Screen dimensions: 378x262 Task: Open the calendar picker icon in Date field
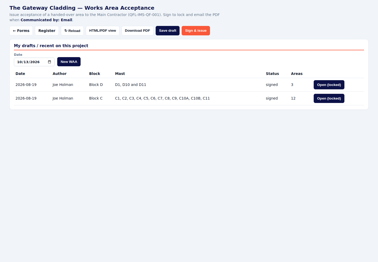[x=49, y=62]
